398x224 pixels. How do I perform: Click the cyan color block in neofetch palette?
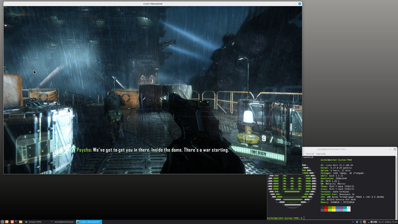click(x=345, y=209)
